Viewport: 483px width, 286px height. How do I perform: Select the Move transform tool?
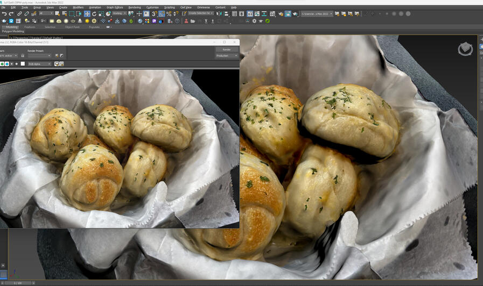tap(87, 13)
